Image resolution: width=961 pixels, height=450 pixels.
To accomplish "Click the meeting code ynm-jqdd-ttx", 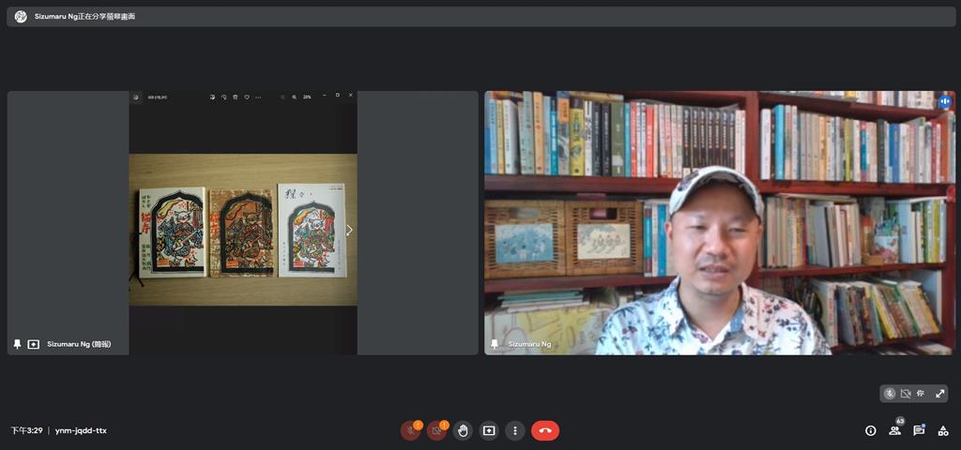I will 81,430.
